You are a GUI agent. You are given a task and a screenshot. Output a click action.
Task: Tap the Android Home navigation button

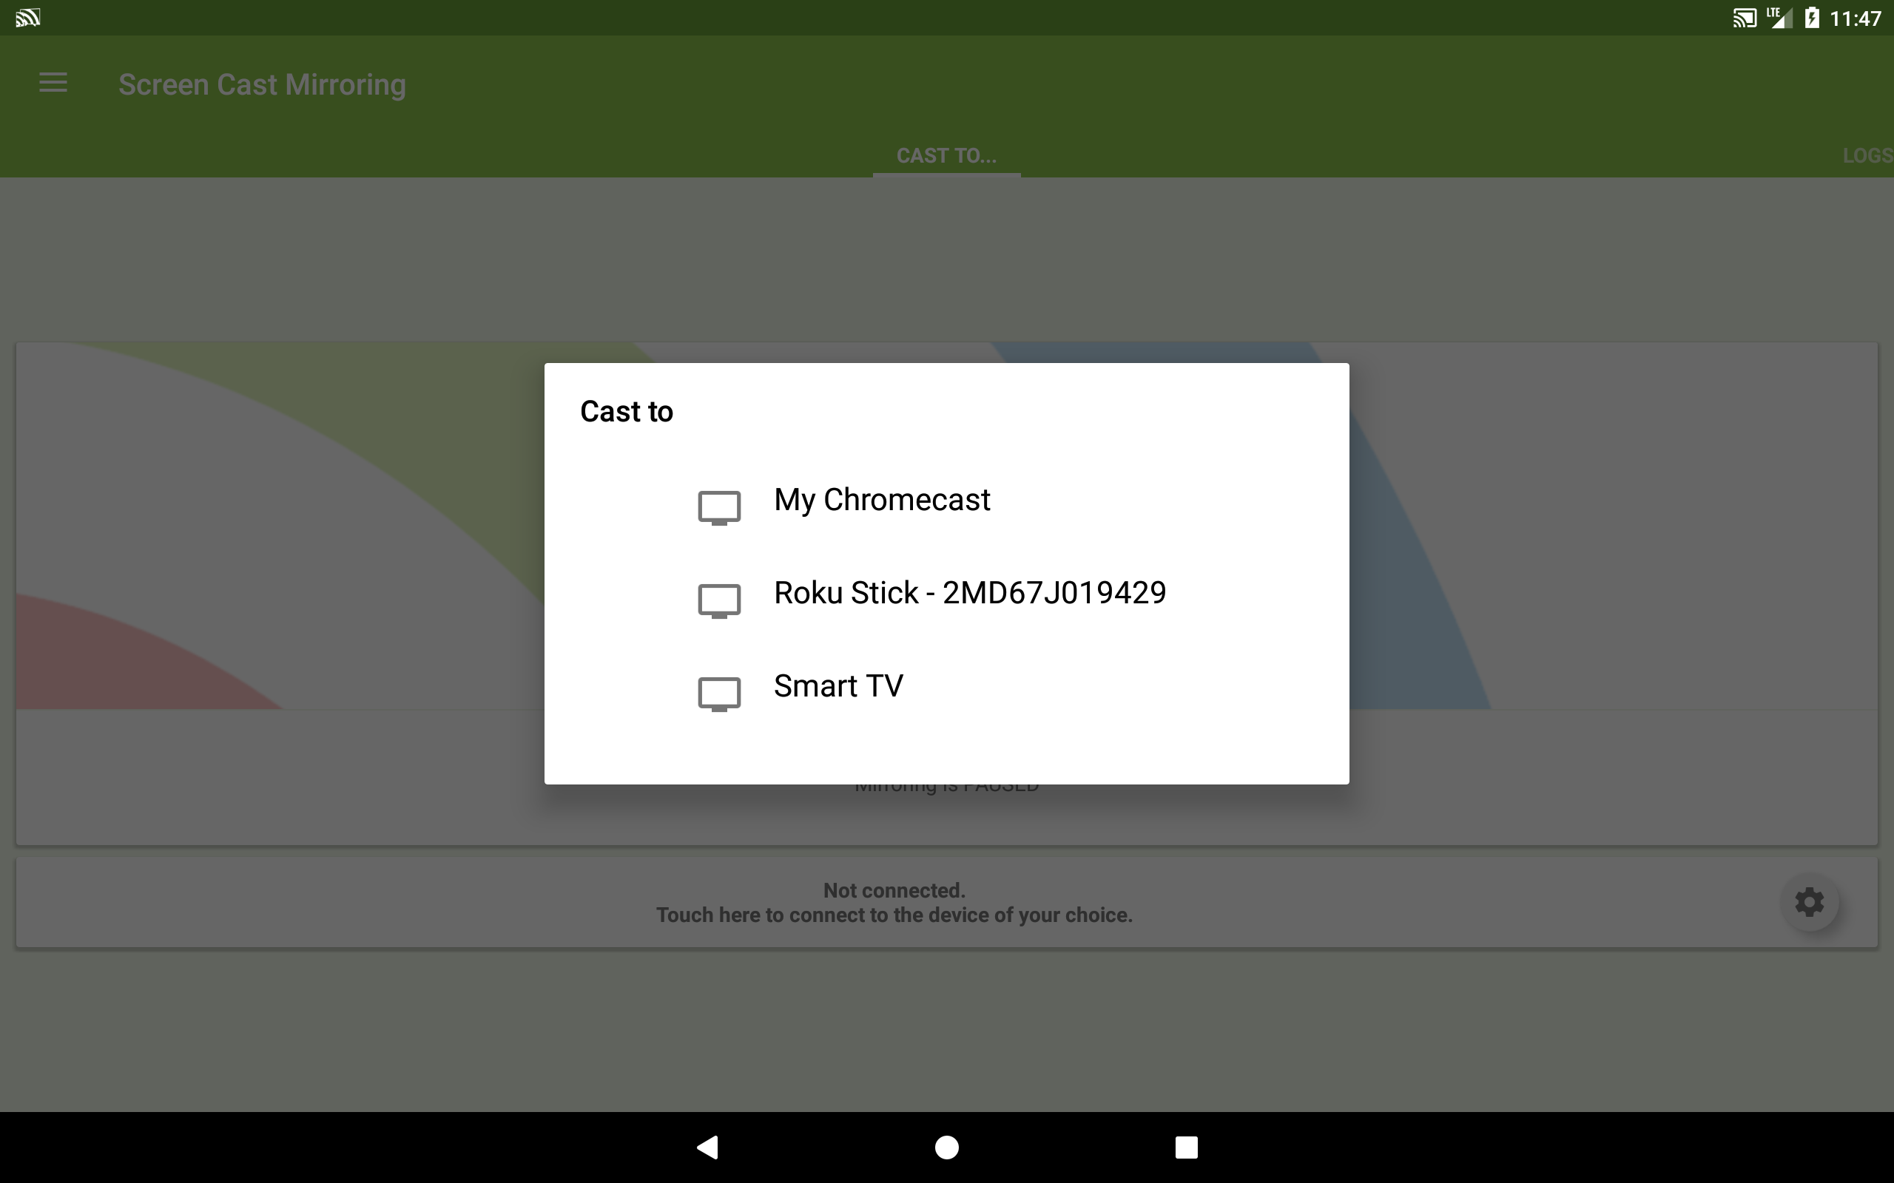tap(946, 1147)
